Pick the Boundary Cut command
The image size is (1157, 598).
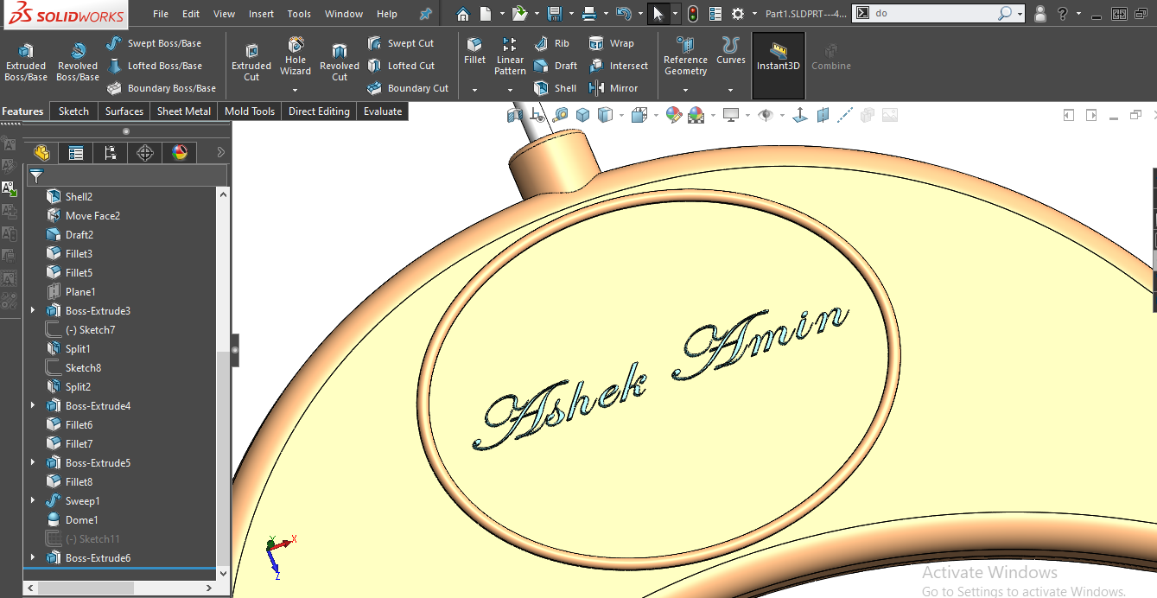(x=408, y=88)
